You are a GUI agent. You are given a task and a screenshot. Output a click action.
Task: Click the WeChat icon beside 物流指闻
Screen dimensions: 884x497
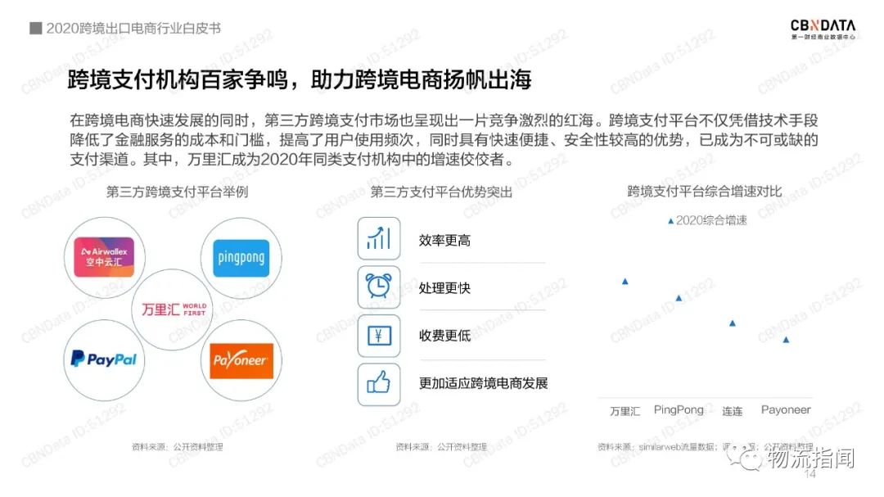pos(744,456)
